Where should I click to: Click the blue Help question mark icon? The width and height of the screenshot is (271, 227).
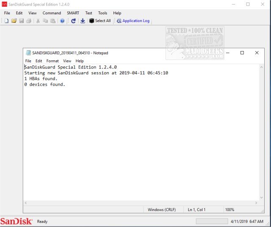point(62,21)
